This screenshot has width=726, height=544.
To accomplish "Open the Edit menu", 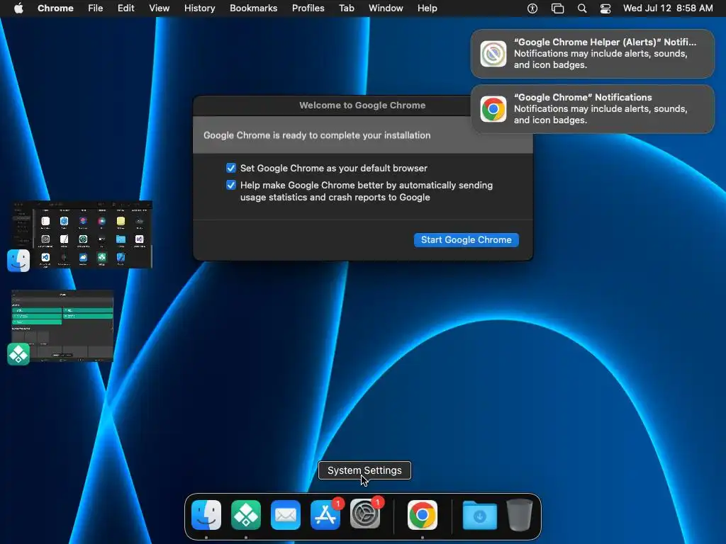I will (x=125, y=8).
